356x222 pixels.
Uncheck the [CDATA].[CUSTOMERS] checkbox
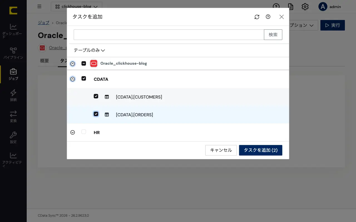tap(96, 96)
